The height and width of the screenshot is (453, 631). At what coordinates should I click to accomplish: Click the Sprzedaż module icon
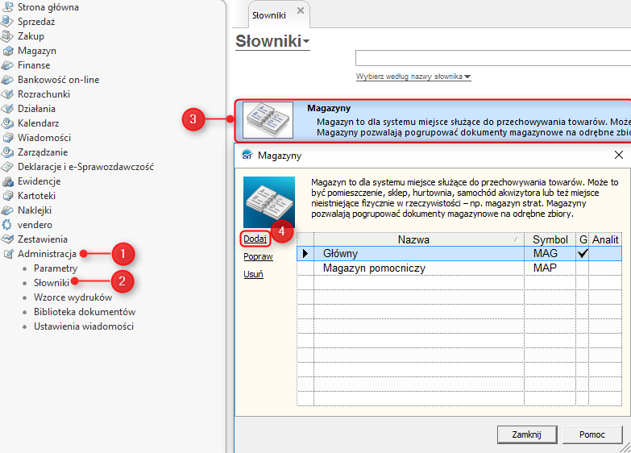7,21
